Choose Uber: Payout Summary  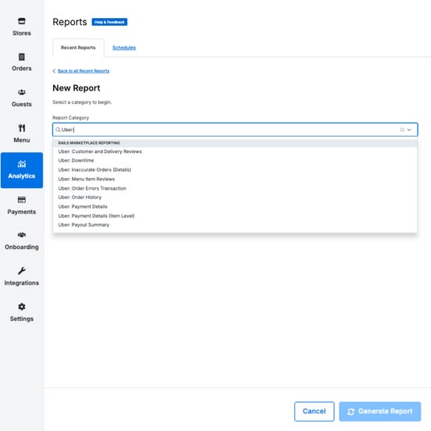pos(235,225)
